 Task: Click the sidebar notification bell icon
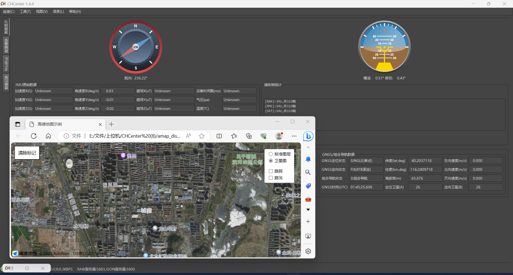tap(308, 159)
